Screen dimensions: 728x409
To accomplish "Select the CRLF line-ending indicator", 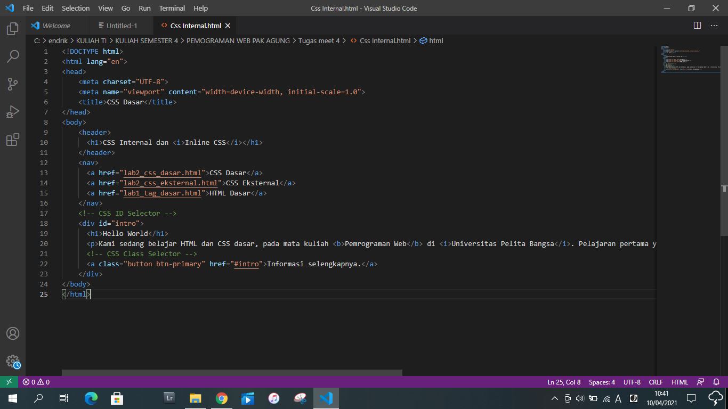I will (x=656, y=382).
